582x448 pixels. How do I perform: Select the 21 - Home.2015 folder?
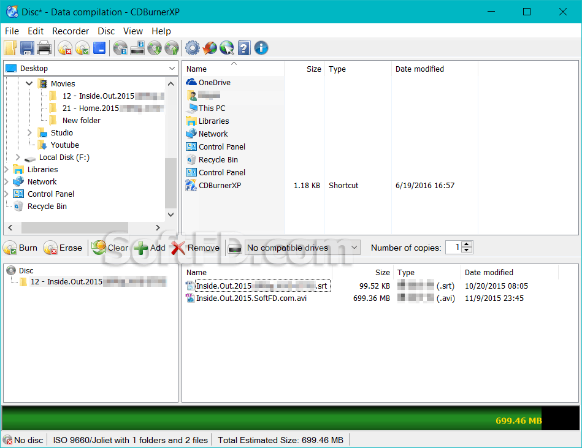point(107,108)
